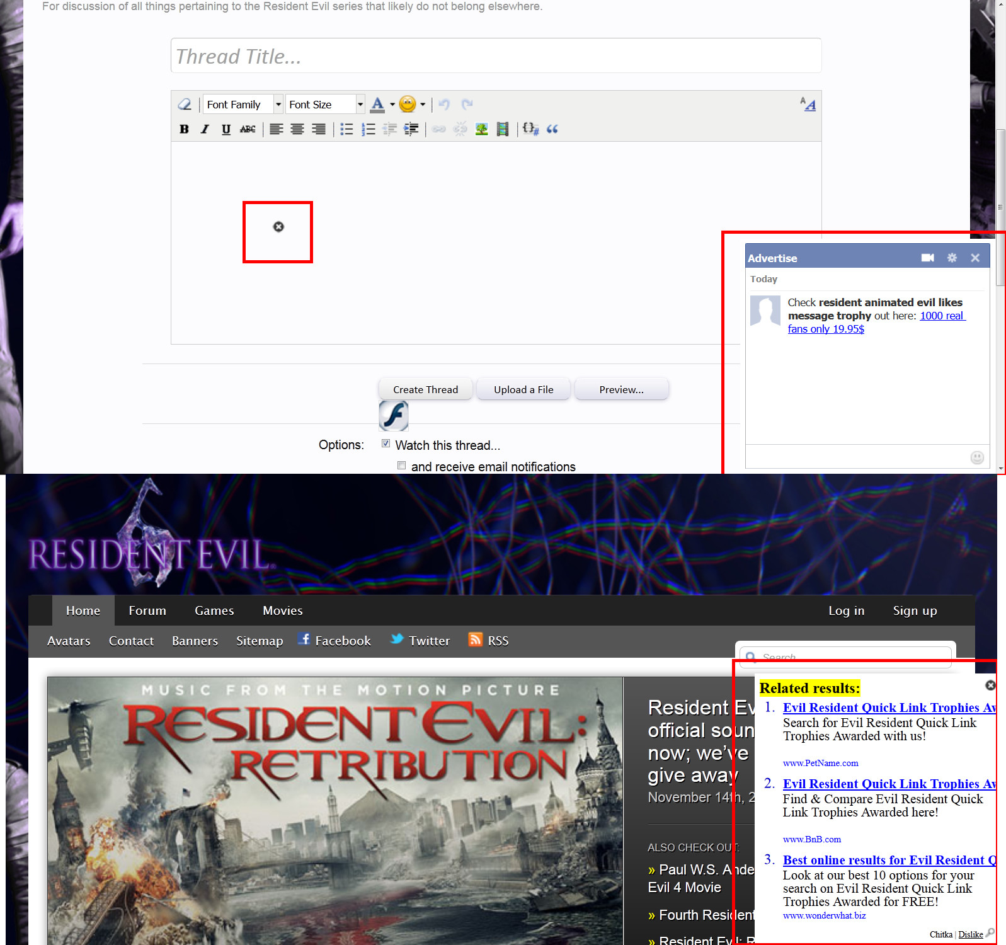Insert an ordered numbered list
Screen dimensions: 1006x945
pos(369,129)
